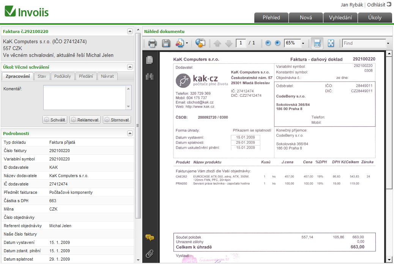Collapse the Podrobnosti panel
The width and height of the screenshot is (394, 264).
click(130, 134)
